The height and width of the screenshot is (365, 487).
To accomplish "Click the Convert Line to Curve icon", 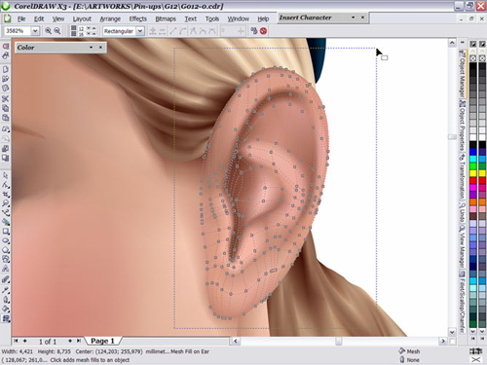I will click(183, 31).
